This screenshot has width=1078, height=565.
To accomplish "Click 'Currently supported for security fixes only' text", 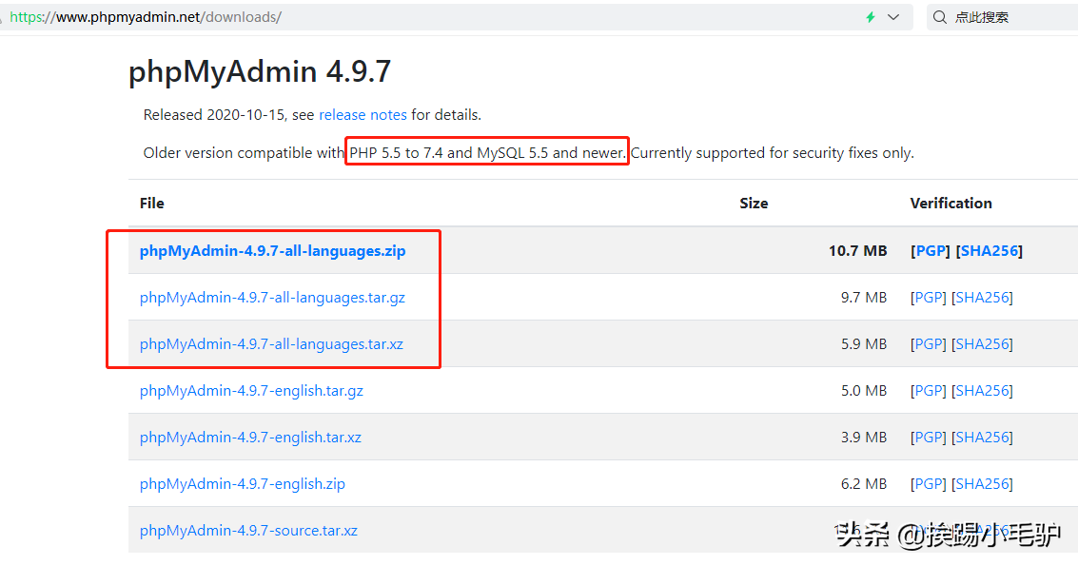I will [x=772, y=152].
